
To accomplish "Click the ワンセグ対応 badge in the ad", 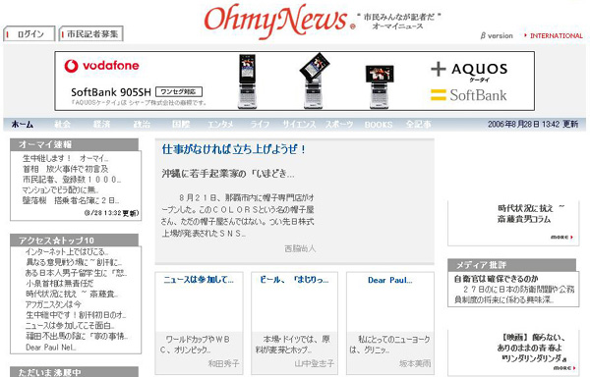I will point(179,92).
